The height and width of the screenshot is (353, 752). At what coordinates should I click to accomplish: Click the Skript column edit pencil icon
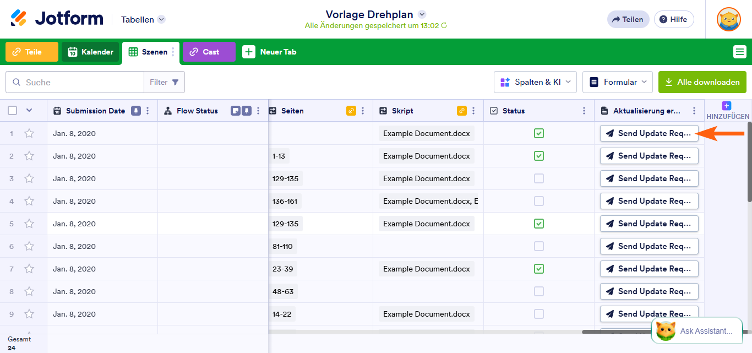[460, 110]
